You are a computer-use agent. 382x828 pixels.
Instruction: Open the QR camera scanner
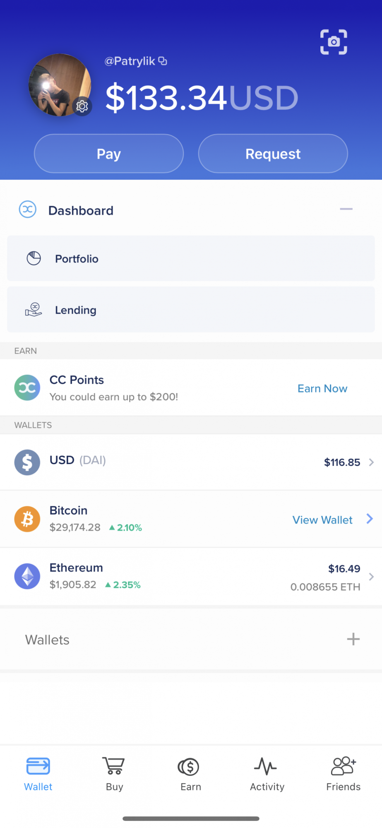(334, 42)
